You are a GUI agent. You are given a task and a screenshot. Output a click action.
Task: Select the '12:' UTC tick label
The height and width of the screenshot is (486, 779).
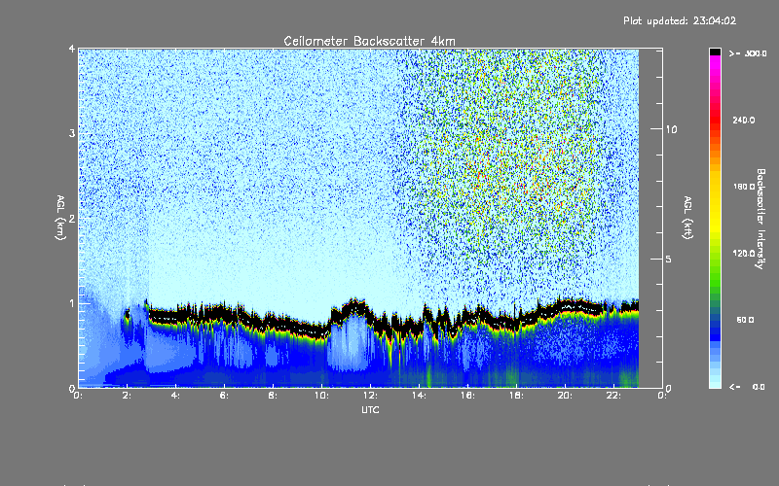[x=370, y=396]
